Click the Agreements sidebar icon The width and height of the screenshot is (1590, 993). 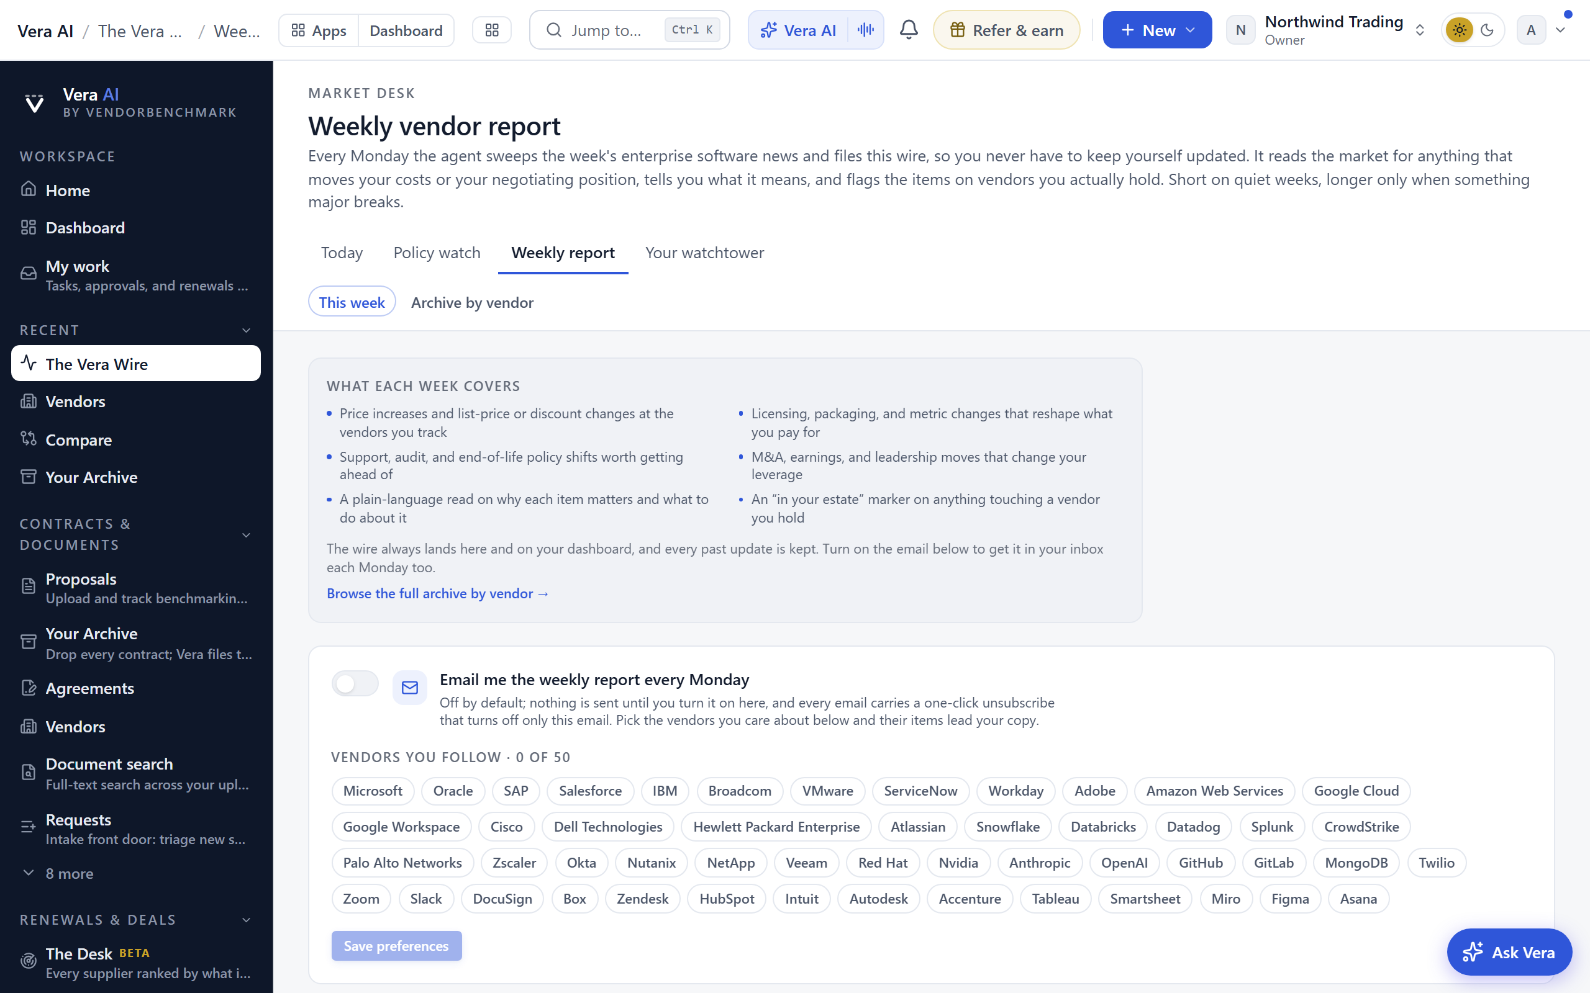click(x=28, y=688)
